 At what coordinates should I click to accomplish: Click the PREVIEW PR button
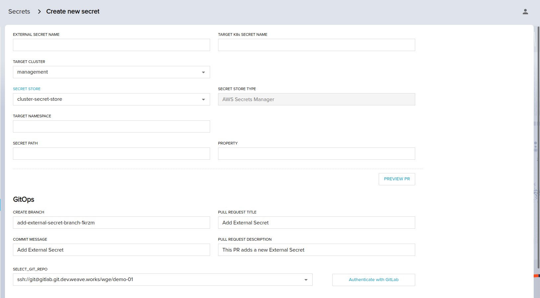[397, 179]
